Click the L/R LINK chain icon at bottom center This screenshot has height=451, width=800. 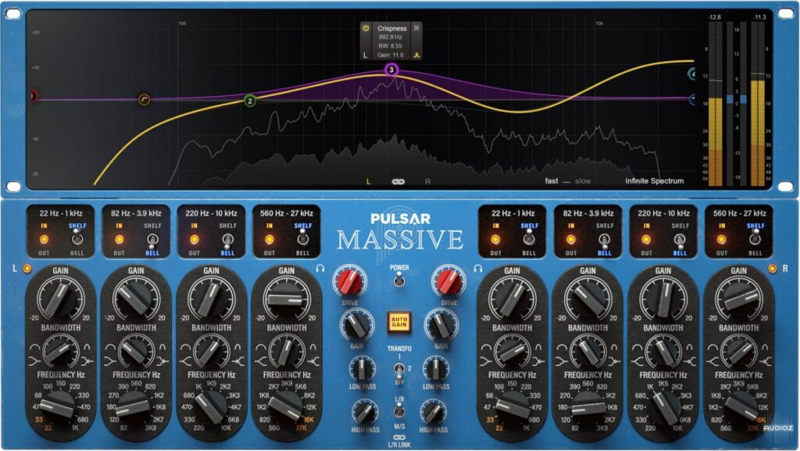(x=401, y=437)
